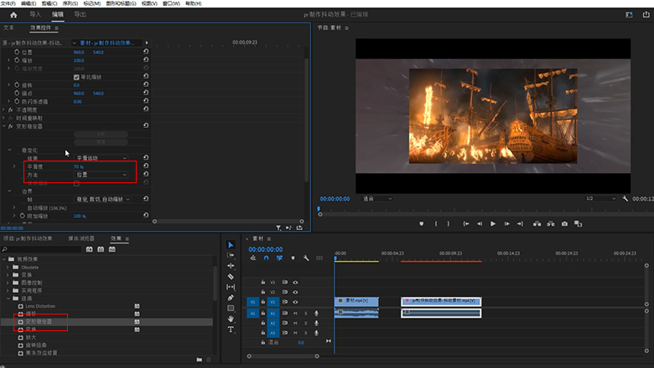This screenshot has height=368, width=654.
Task: Pick the Hand tool
Action: coord(231,319)
